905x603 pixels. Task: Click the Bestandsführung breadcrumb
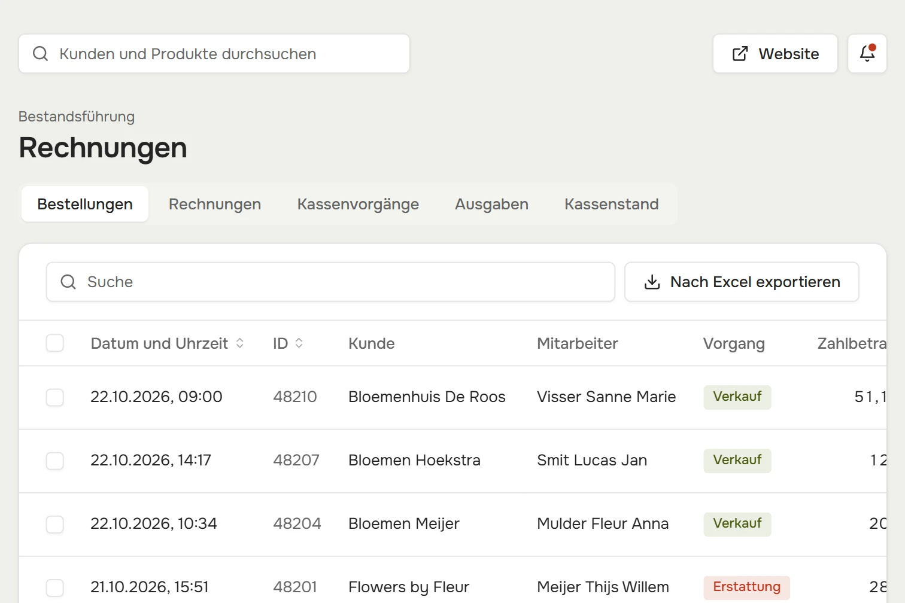(x=77, y=117)
